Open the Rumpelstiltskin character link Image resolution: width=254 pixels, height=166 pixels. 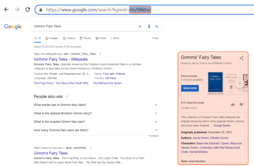pos(199,152)
